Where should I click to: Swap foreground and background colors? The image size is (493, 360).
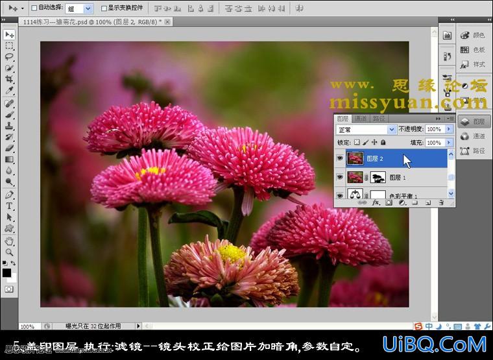pos(13,263)
